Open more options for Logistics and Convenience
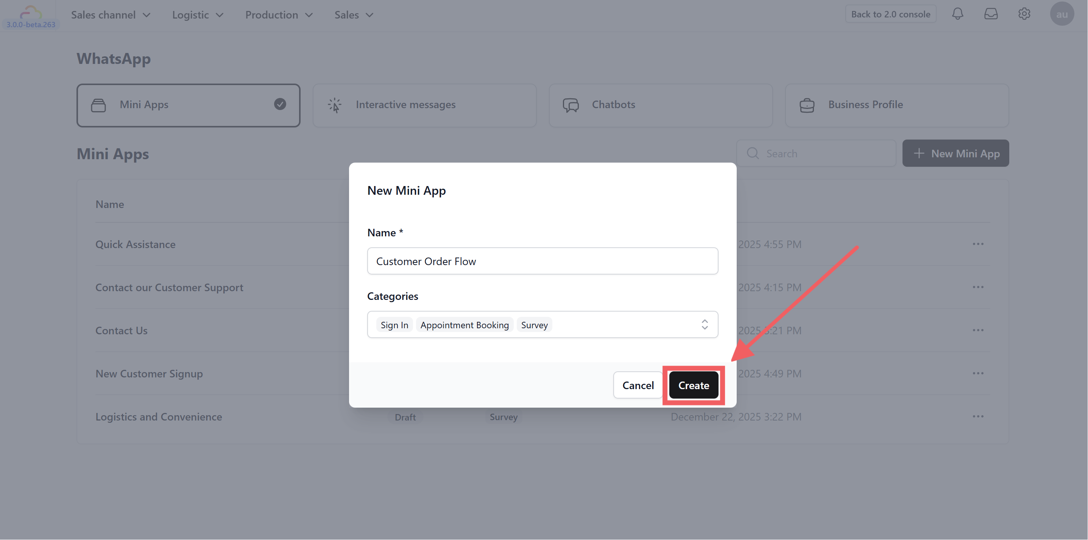The image size is (1088, 540). coord(978,416)
